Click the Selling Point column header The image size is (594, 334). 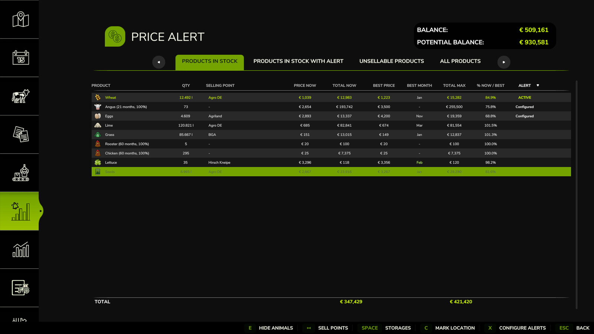[220, 85]
